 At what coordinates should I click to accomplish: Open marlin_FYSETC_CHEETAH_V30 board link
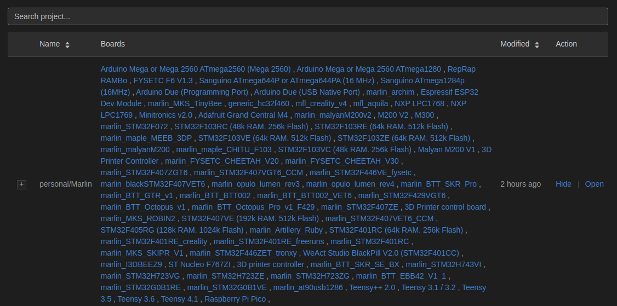342,161
